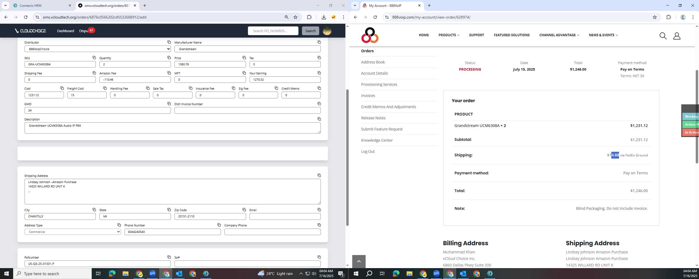
Task: Click the Search button in CloudChoice header
Action: pos(310,31)
